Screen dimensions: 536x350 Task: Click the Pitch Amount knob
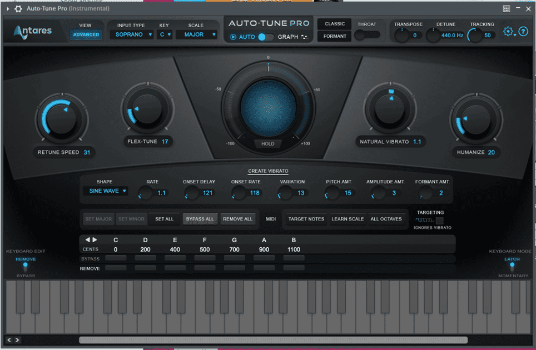[331, 193]
